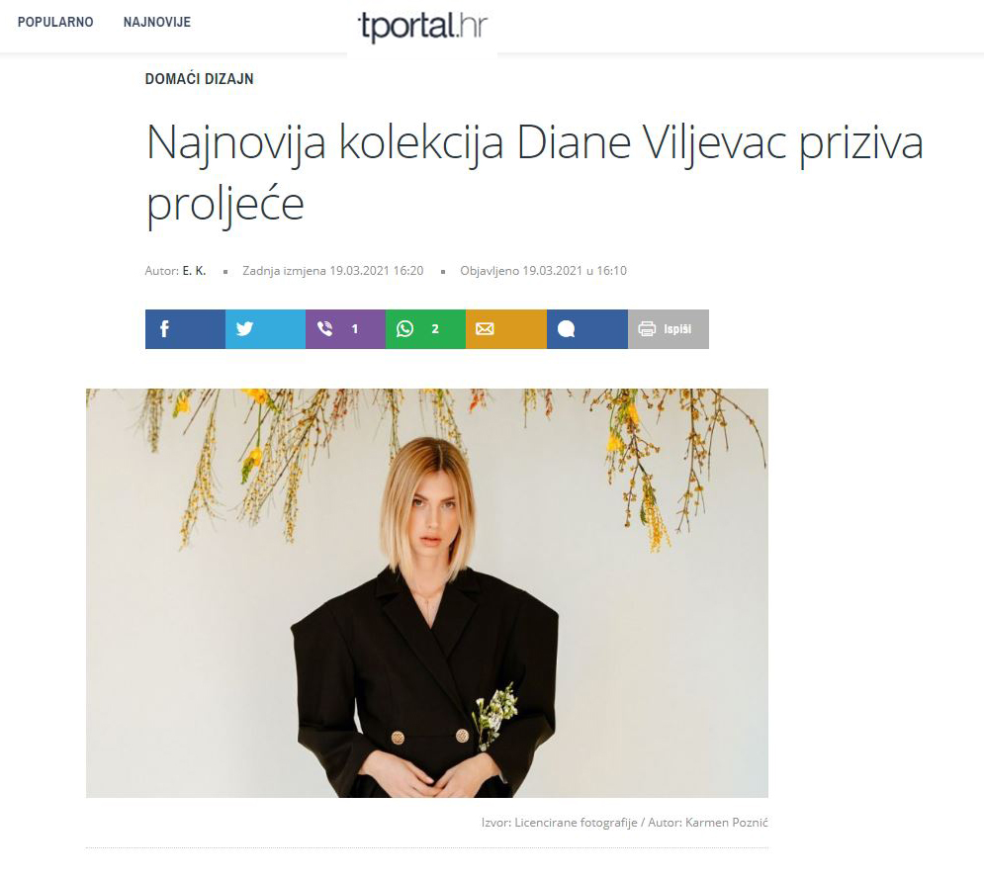
Task: Share article via WhatsApp
Action: tap(426, 328)
